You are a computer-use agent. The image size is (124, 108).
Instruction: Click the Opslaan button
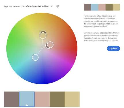[x=113, y=49]
